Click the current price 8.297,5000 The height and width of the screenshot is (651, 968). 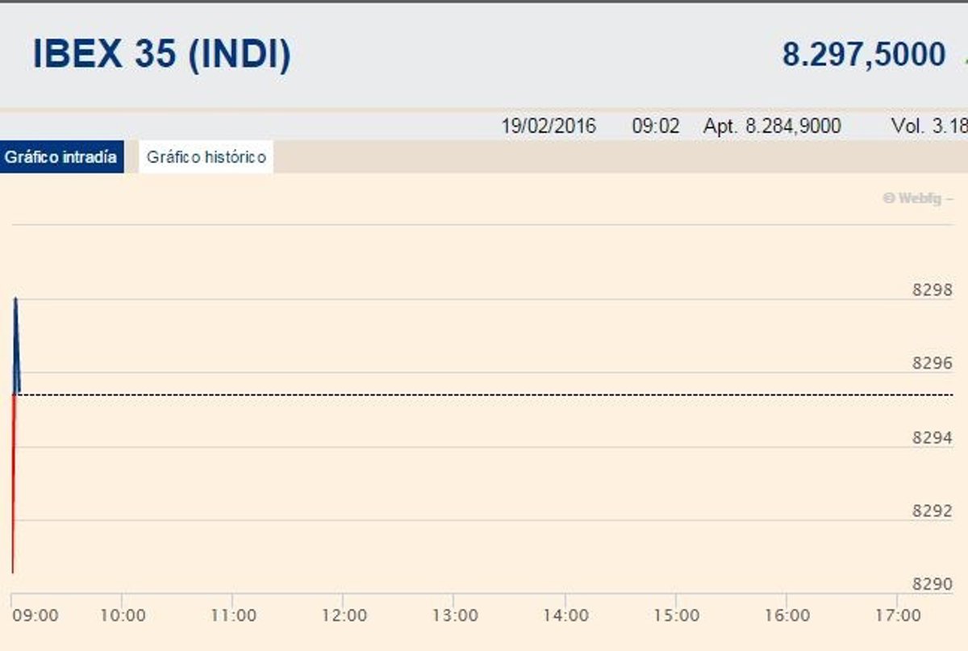[x=863, y=55]
